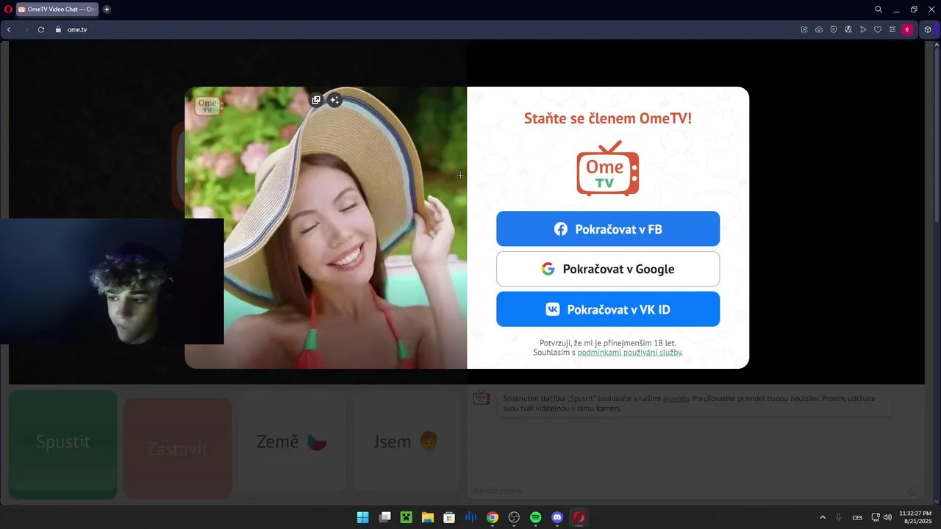
Task: Click the microphone tray icon
Action: pyautogui.click(x=838, y=517)
